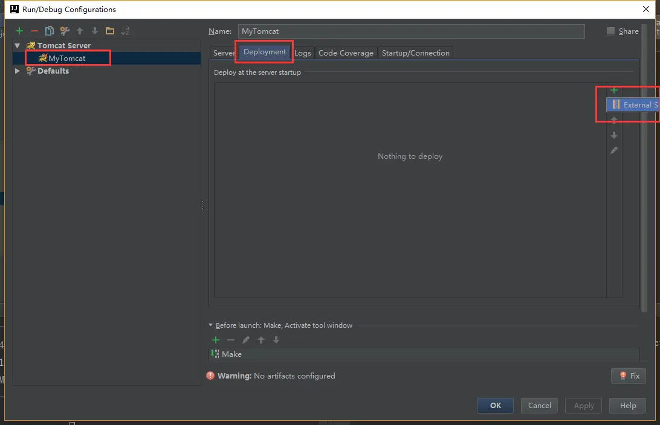Image resolution: width=660 pixels, height=425 pixels.
Task: Move before-launch task down
Action: point(276,340)
